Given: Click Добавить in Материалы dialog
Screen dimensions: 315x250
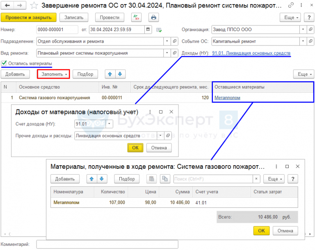Looking at the screenshot, I should point(65,179).
